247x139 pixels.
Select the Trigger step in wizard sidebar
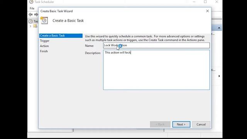45,41
